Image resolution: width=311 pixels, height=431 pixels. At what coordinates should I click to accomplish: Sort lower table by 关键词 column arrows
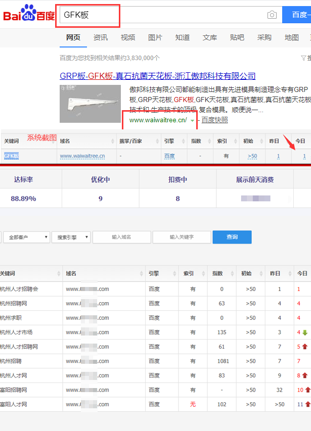click(x=59, y=273)
